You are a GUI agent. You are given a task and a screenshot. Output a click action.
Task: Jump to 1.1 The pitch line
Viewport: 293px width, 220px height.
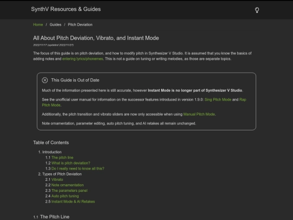[x=62, y=158]
